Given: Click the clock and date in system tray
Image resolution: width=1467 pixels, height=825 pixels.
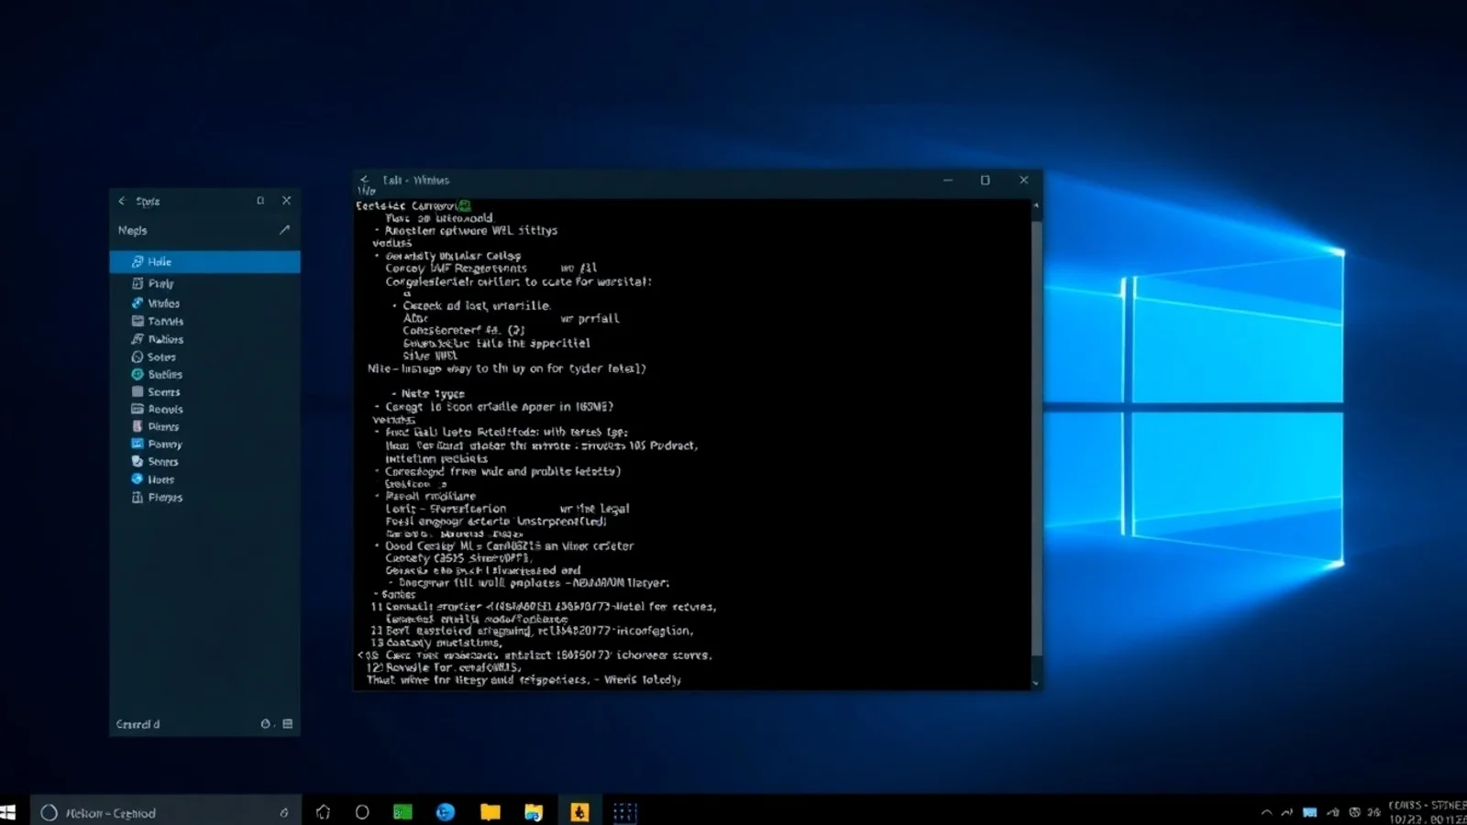Looking at the screenshot, I should 1427,812.
